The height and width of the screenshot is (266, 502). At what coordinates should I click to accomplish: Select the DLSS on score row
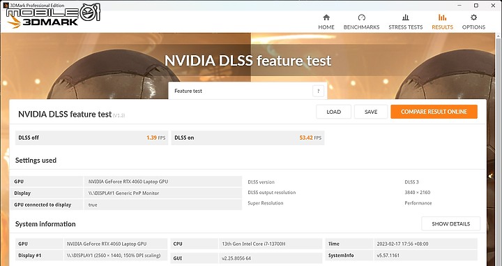248,138
